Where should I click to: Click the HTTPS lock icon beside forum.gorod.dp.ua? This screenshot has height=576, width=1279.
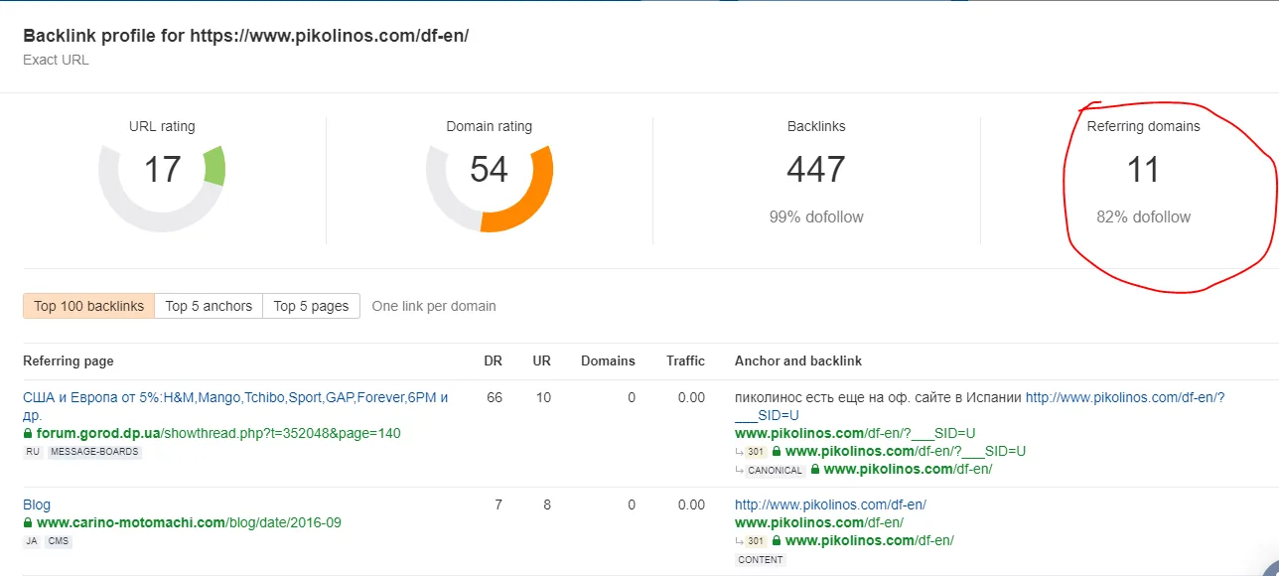click(30, 433)
